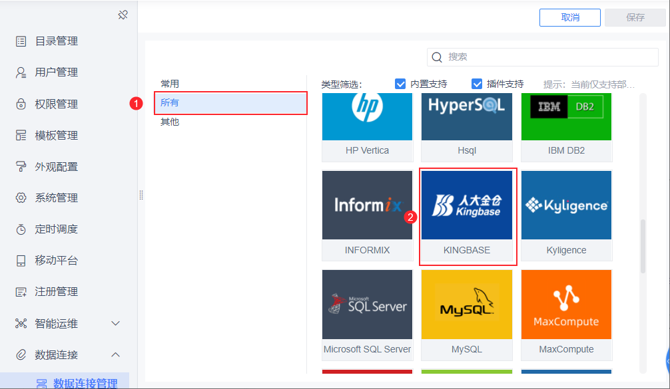Click the 定时调度 clock icon
670x389 pixels.
coord(21,229)
